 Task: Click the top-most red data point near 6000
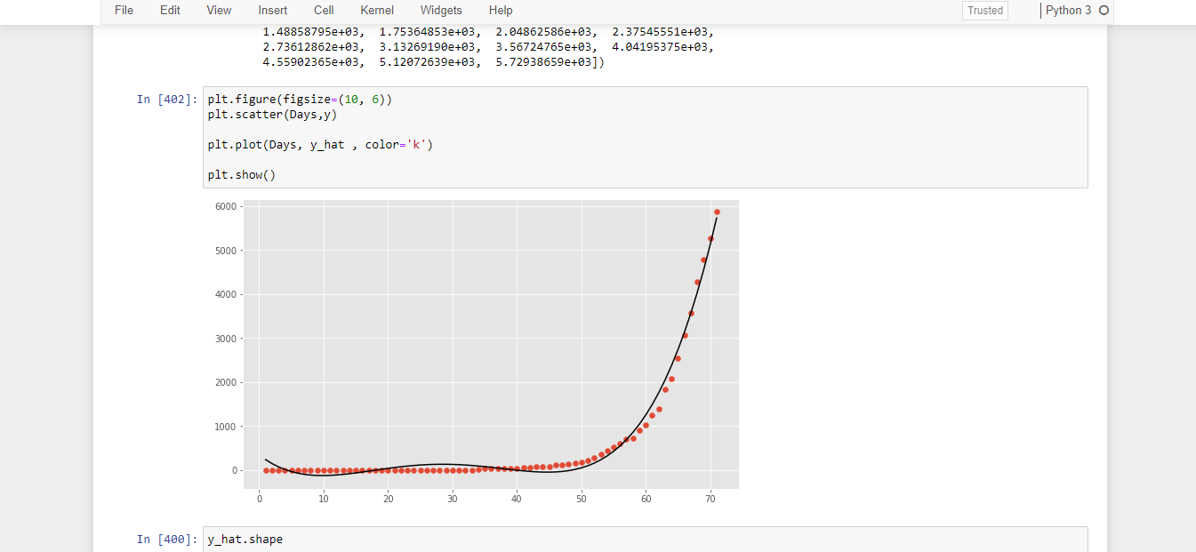(717, 212)
